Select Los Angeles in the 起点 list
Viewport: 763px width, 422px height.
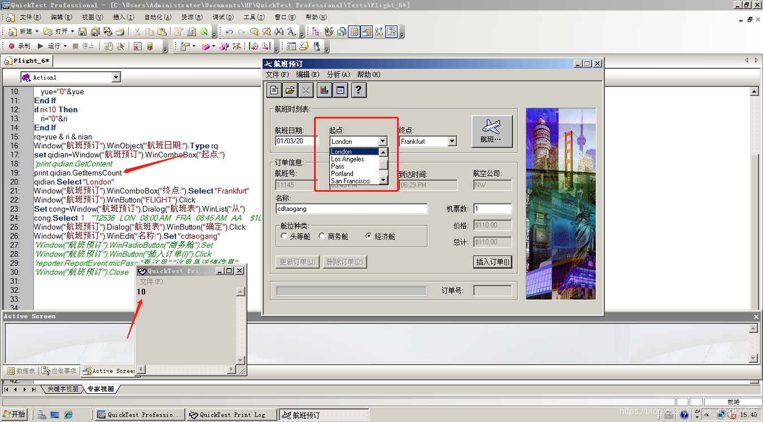click(x=354, y=159)
